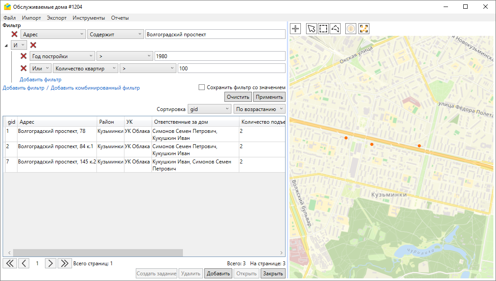Open the Инструменты menu

tap(89, 18)
